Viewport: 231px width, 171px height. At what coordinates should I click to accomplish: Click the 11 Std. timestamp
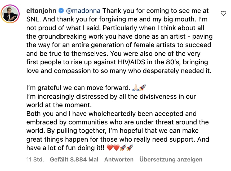[35, 160]
